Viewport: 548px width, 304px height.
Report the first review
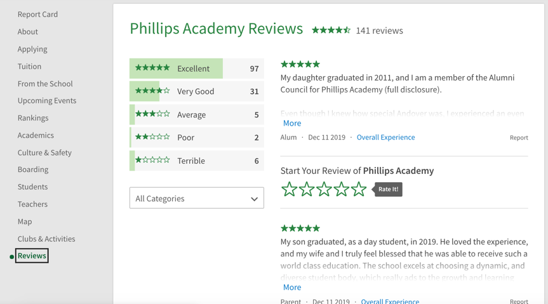point(519,138)
